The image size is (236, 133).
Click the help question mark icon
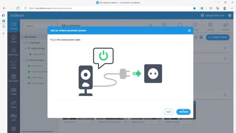(x=229, y=16)
